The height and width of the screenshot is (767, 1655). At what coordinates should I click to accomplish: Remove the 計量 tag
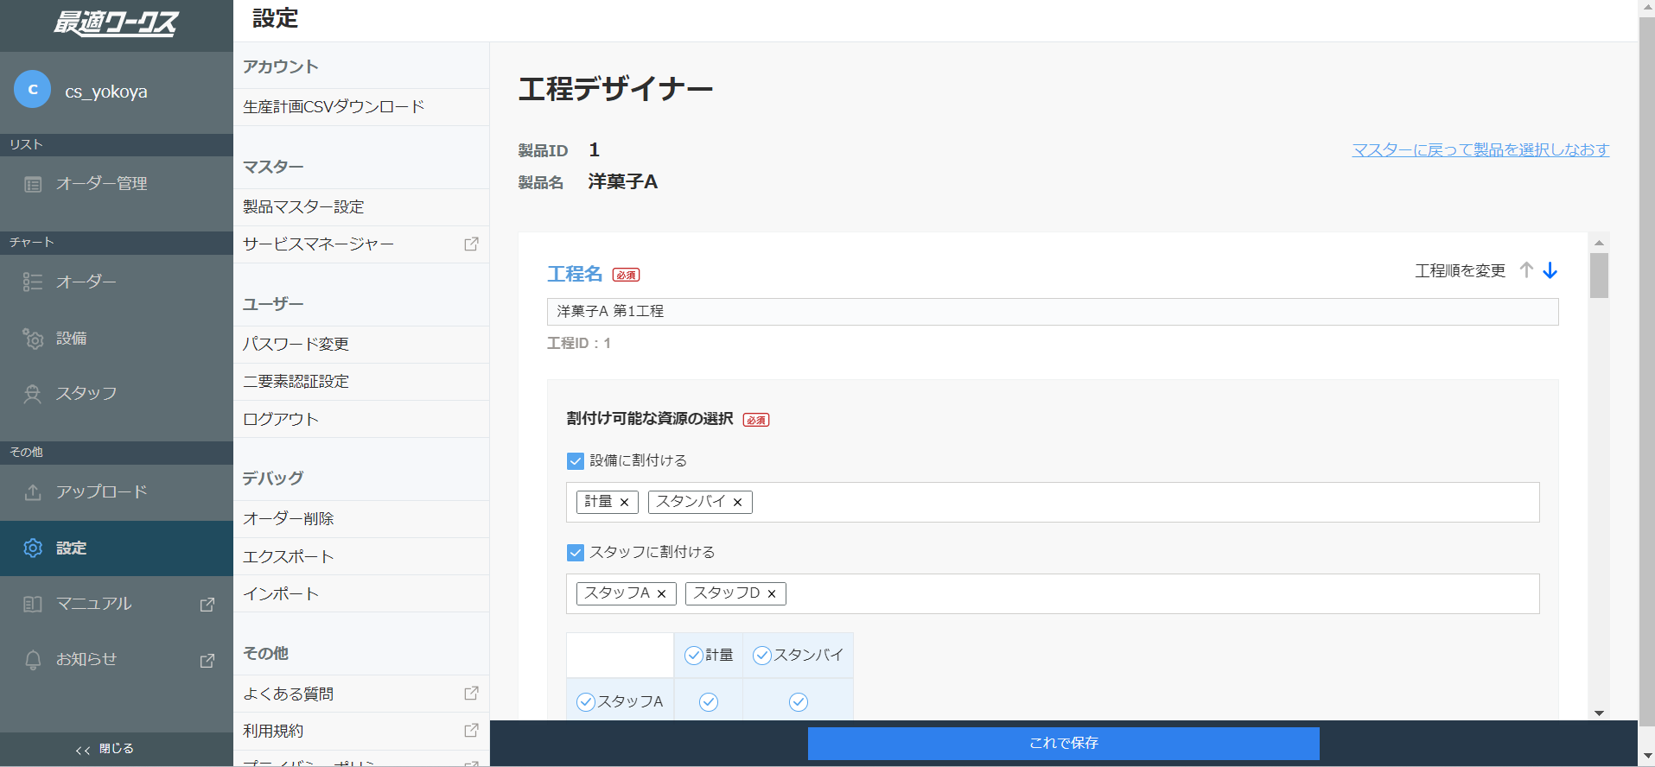click(x=624, y=502)
